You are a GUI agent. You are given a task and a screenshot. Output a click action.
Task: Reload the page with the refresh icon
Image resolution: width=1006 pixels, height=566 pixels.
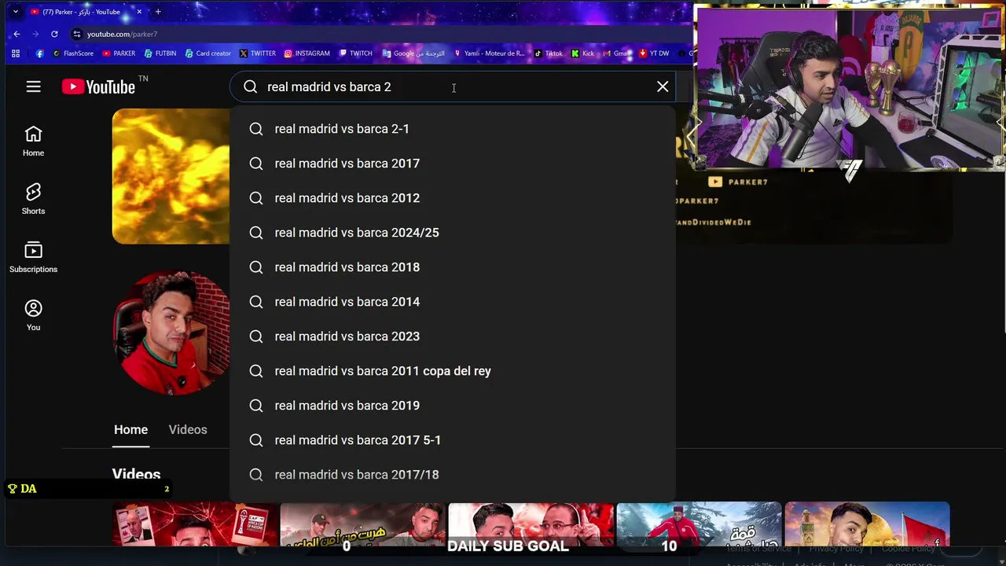54,34
